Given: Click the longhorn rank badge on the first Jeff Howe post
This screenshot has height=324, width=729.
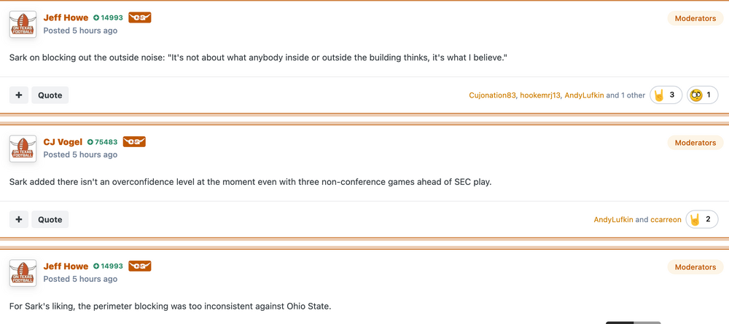Looking at the screenshot, I should click(x=139, y=17).
